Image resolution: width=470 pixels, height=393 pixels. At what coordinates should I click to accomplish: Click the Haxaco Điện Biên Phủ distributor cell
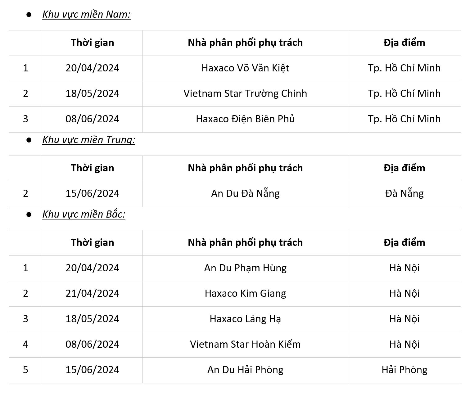pos(245,119)
